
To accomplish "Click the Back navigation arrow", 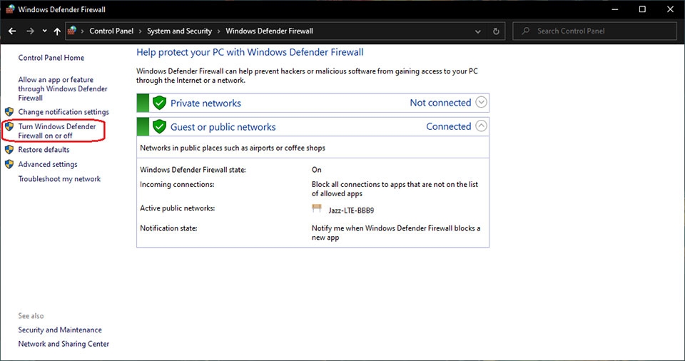I will 12,31.
